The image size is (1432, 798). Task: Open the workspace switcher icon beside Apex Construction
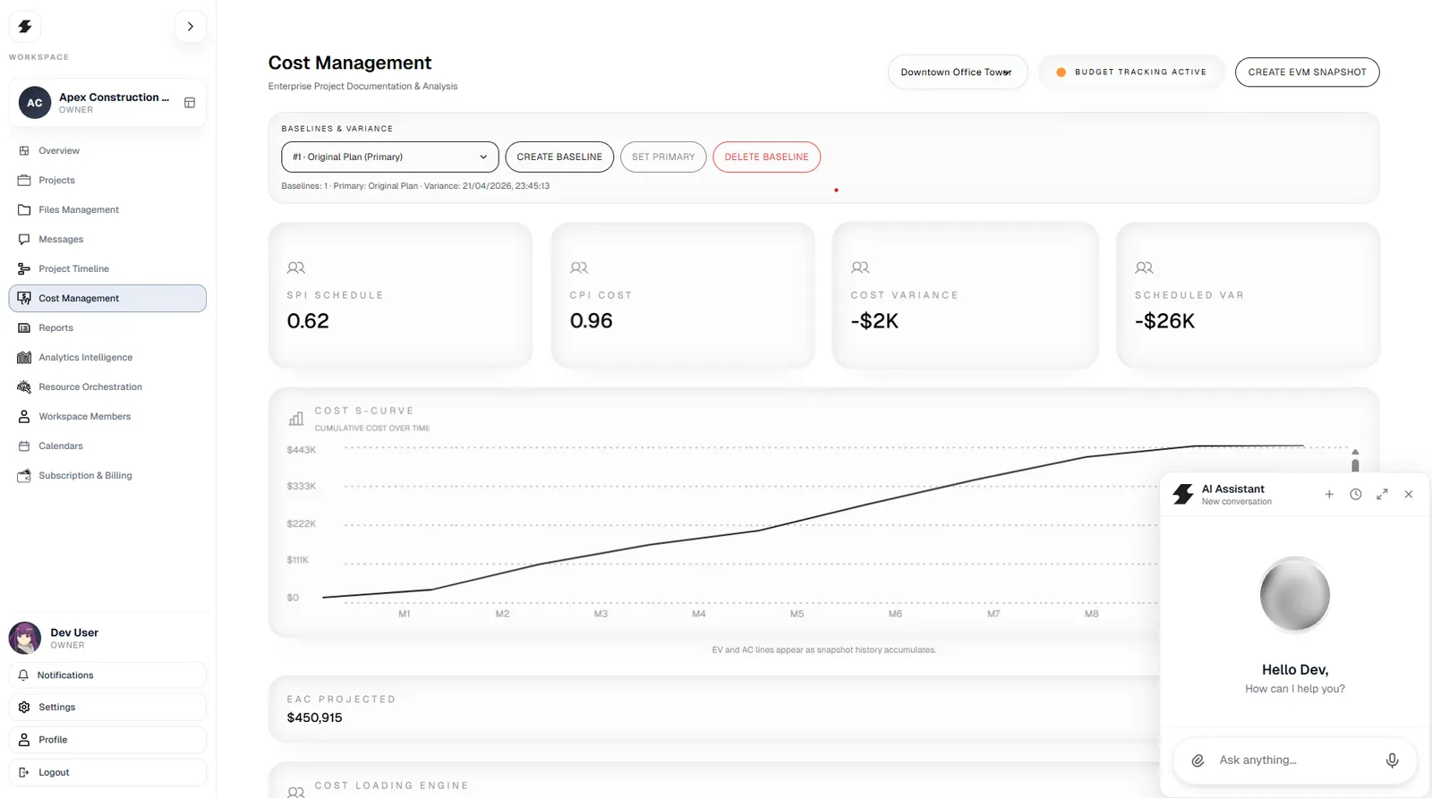[190, 103]
